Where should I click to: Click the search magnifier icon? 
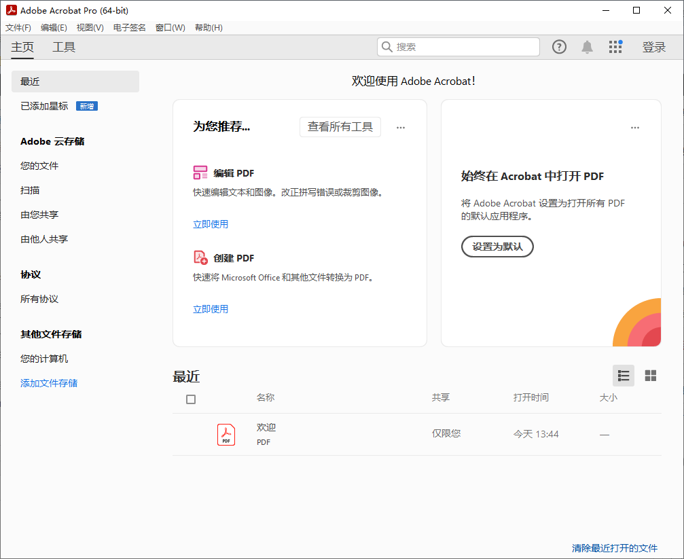[x=388, y=47]
